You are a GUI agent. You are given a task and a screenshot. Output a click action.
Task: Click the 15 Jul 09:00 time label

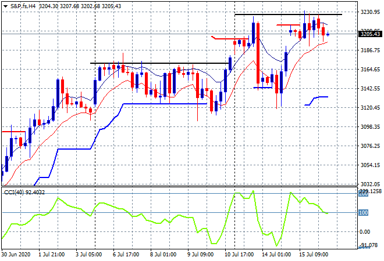tap(314, 255)
